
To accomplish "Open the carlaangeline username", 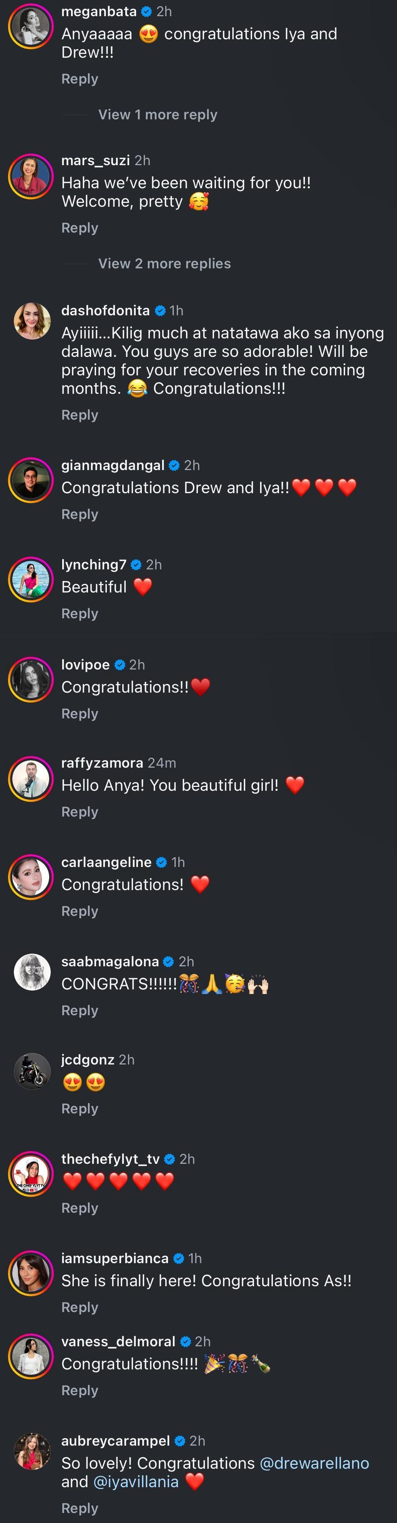I will coord(106,862).
